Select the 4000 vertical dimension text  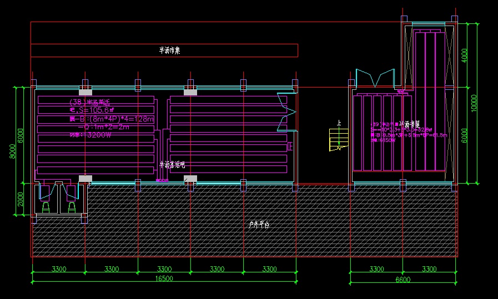tap(465, 55)
